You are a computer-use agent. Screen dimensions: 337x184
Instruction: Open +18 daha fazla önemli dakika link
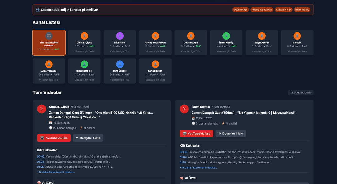pos(198,167)
